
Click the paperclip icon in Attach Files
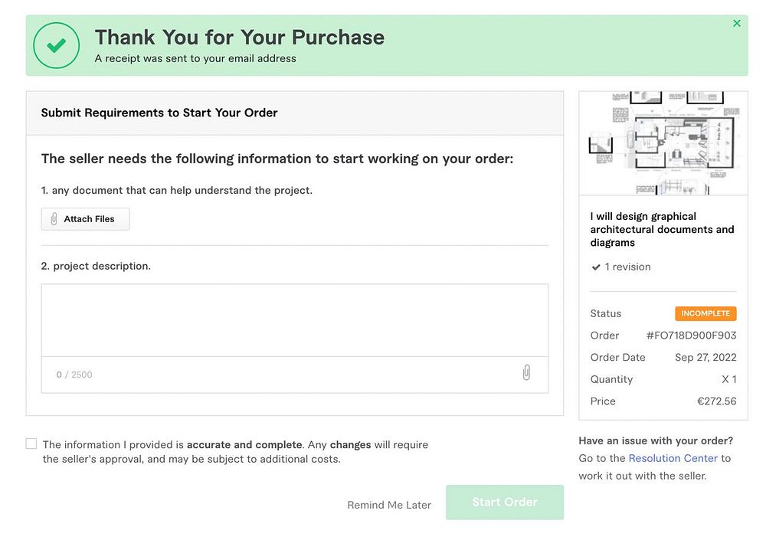click(x=54, y=219)
